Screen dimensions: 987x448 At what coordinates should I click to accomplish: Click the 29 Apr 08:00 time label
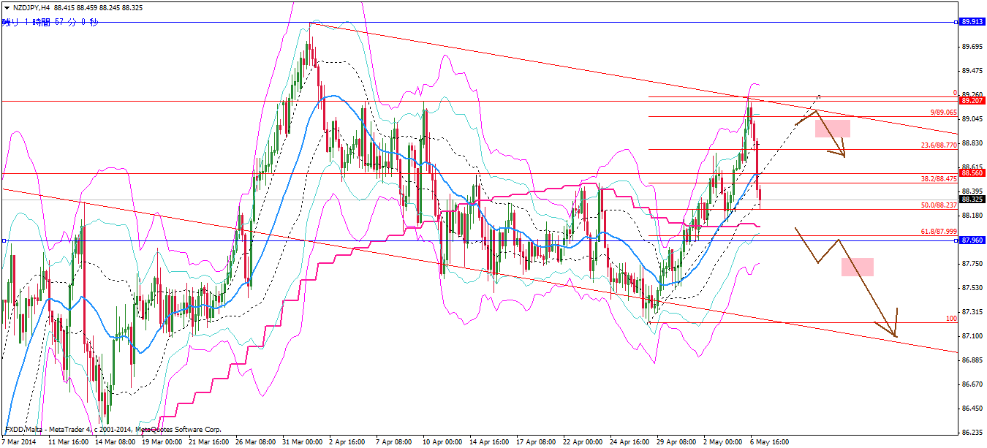[676, 442]
